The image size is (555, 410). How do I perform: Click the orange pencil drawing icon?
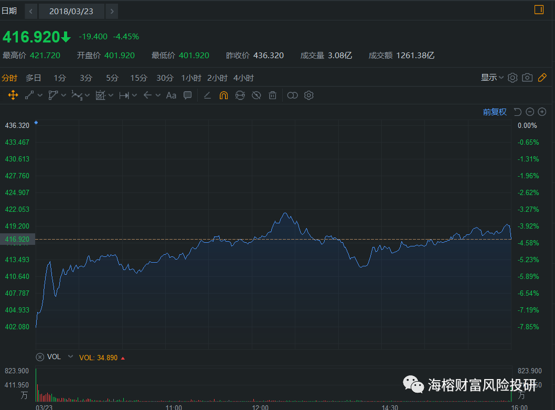(542, 78)
